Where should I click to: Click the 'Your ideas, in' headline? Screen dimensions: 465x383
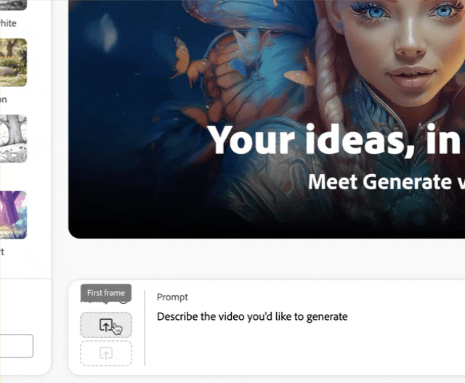pos(336,140)
